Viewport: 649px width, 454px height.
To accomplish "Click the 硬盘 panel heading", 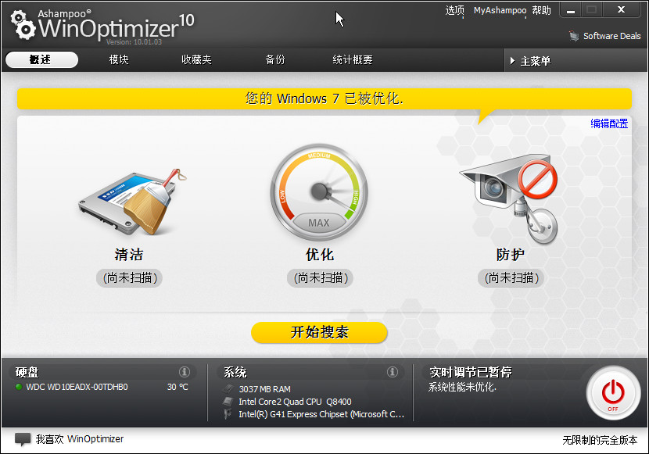I will click(27, 372).
